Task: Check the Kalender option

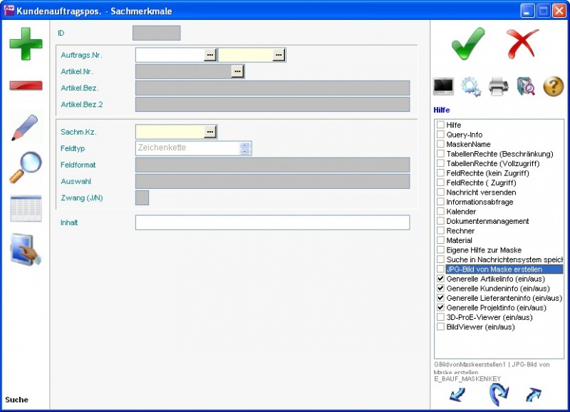Action: 440,212
